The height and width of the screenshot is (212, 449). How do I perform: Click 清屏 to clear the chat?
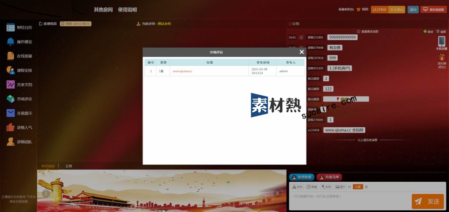[441, 32]
